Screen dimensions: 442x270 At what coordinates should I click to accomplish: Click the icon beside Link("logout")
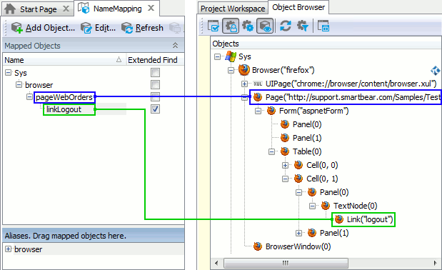pos(339,219)
